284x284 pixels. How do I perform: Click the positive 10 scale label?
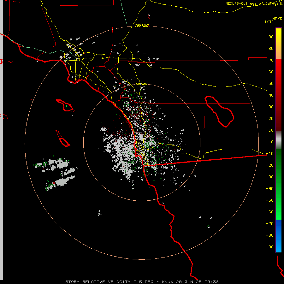271,130
